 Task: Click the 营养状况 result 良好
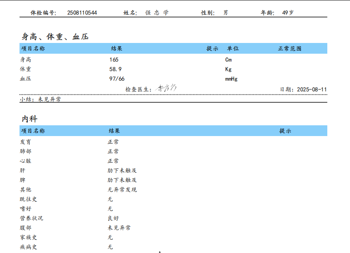[x=113, y=218]
